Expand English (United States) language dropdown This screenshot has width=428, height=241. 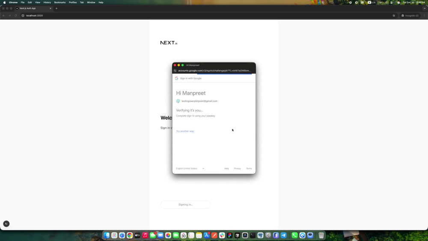(190, 168)
